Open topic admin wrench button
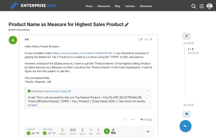 (x=187, y=36)
